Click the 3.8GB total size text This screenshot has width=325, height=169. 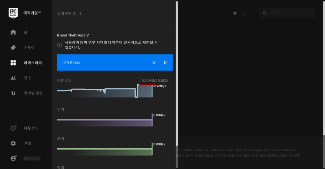coord(163,81)
